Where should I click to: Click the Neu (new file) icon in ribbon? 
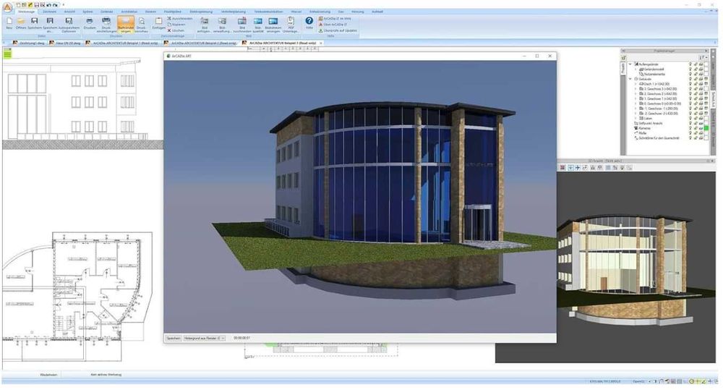point(9,23)
